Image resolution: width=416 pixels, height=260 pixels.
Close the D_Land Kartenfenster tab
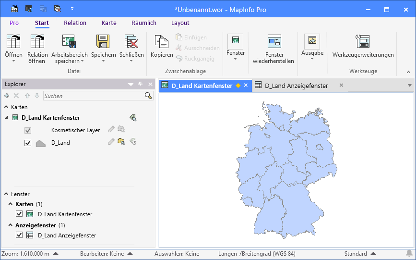point(246,86)
